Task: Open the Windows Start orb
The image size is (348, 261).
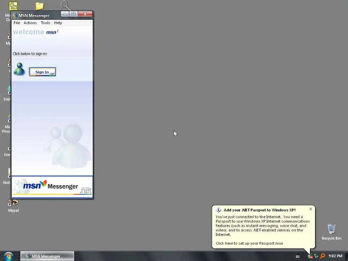Action: pyautogui.click(x=8, y=256)
